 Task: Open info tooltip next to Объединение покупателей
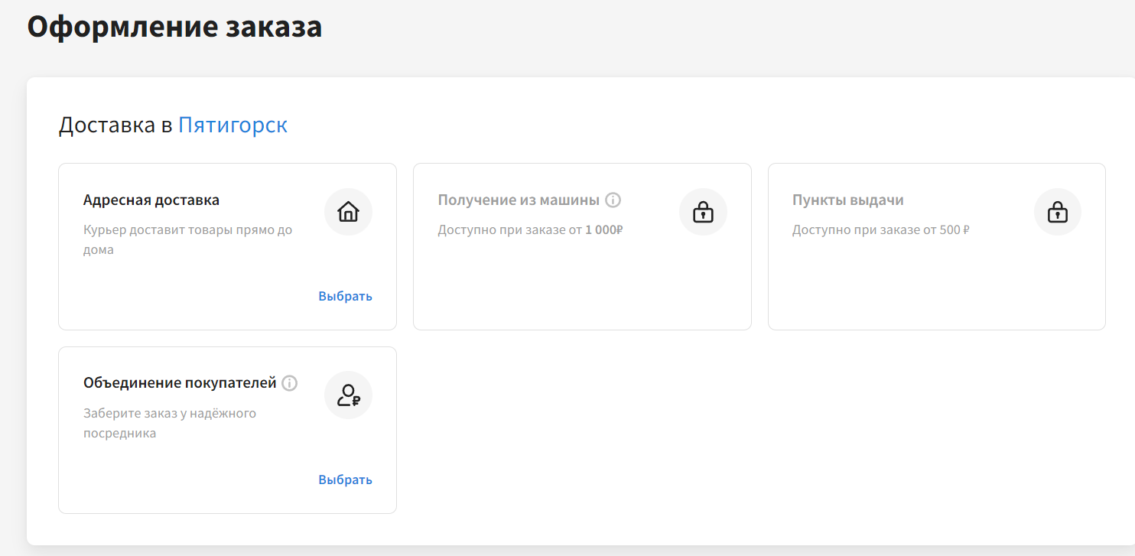coord(289,383)
